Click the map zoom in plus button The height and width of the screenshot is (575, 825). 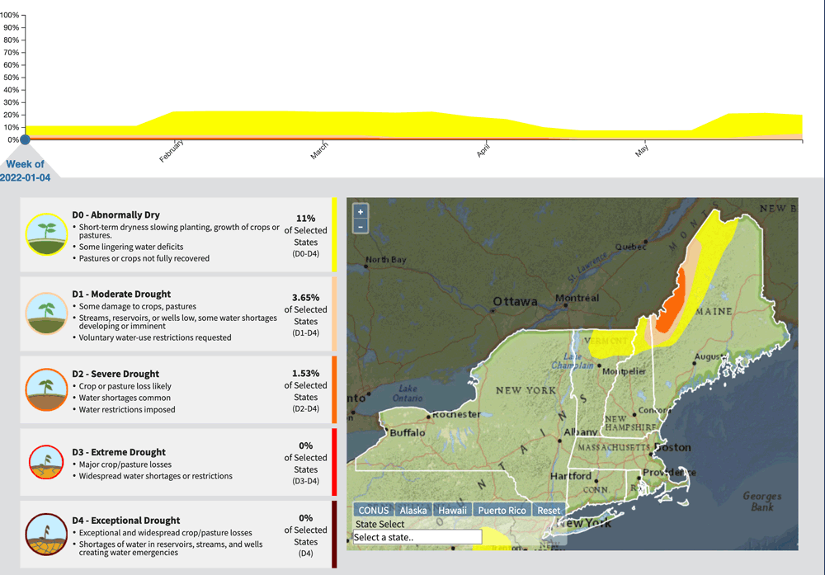click(361, 212)
